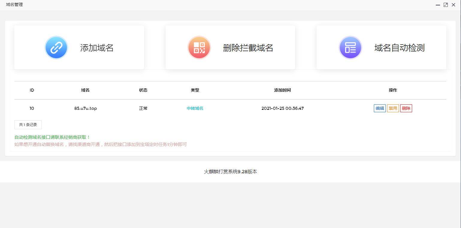Launch 域名自动检测 domain auto-detection
Screen dimensions: 461x228
tap(400, 48)
